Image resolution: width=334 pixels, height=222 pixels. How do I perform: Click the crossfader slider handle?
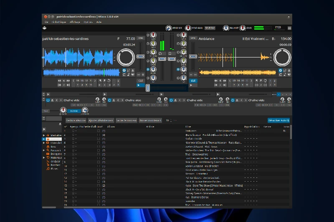coord(147,87)
